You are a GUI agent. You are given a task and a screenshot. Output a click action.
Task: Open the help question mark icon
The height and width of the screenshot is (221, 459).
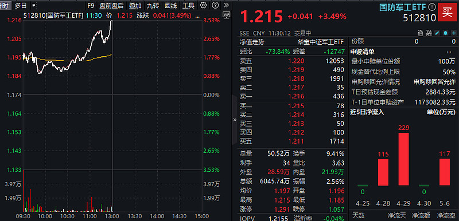pos(215,5)
